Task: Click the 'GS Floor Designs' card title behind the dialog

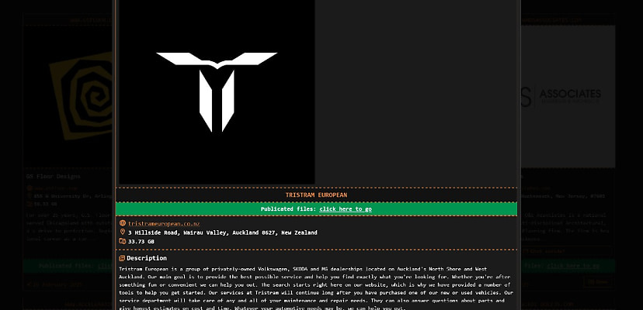Action: click(54, 177)
